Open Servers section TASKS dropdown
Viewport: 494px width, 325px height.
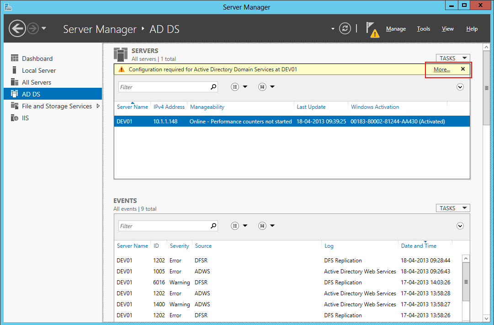click(x=453, y=58)
